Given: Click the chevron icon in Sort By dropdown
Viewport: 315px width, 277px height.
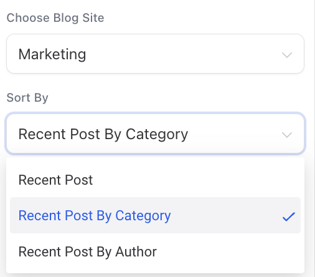Looking at the screenshot, I should click(287, 135).
